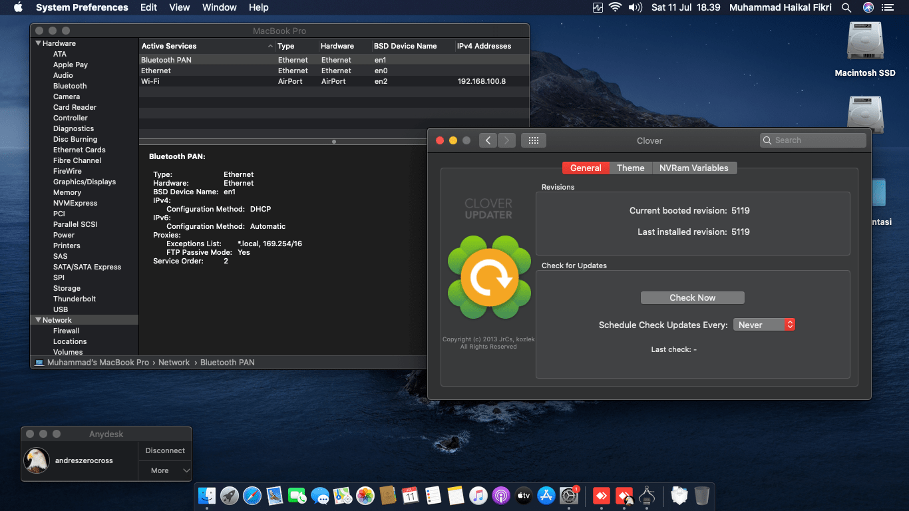Click AnyDesk dock icon with eagle badge
The image size is (909, 511).
[x=624, y=495]
